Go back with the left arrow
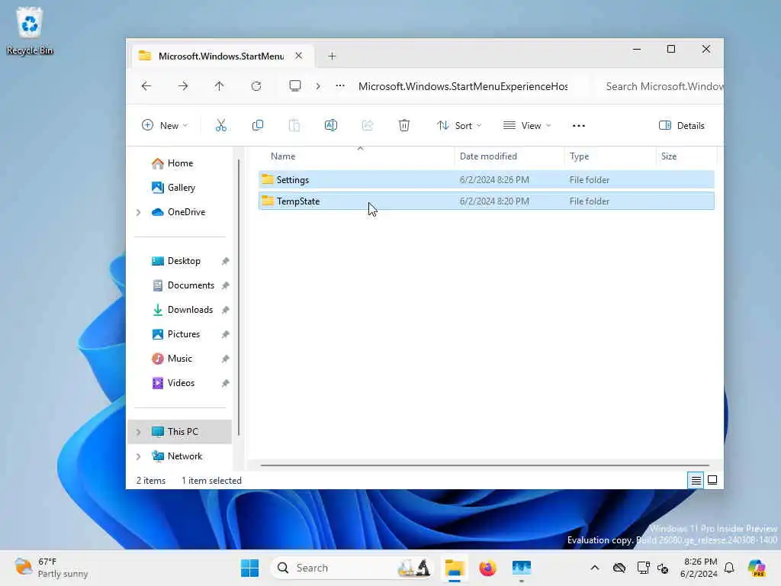781x586 pixels. coord(146,86)
